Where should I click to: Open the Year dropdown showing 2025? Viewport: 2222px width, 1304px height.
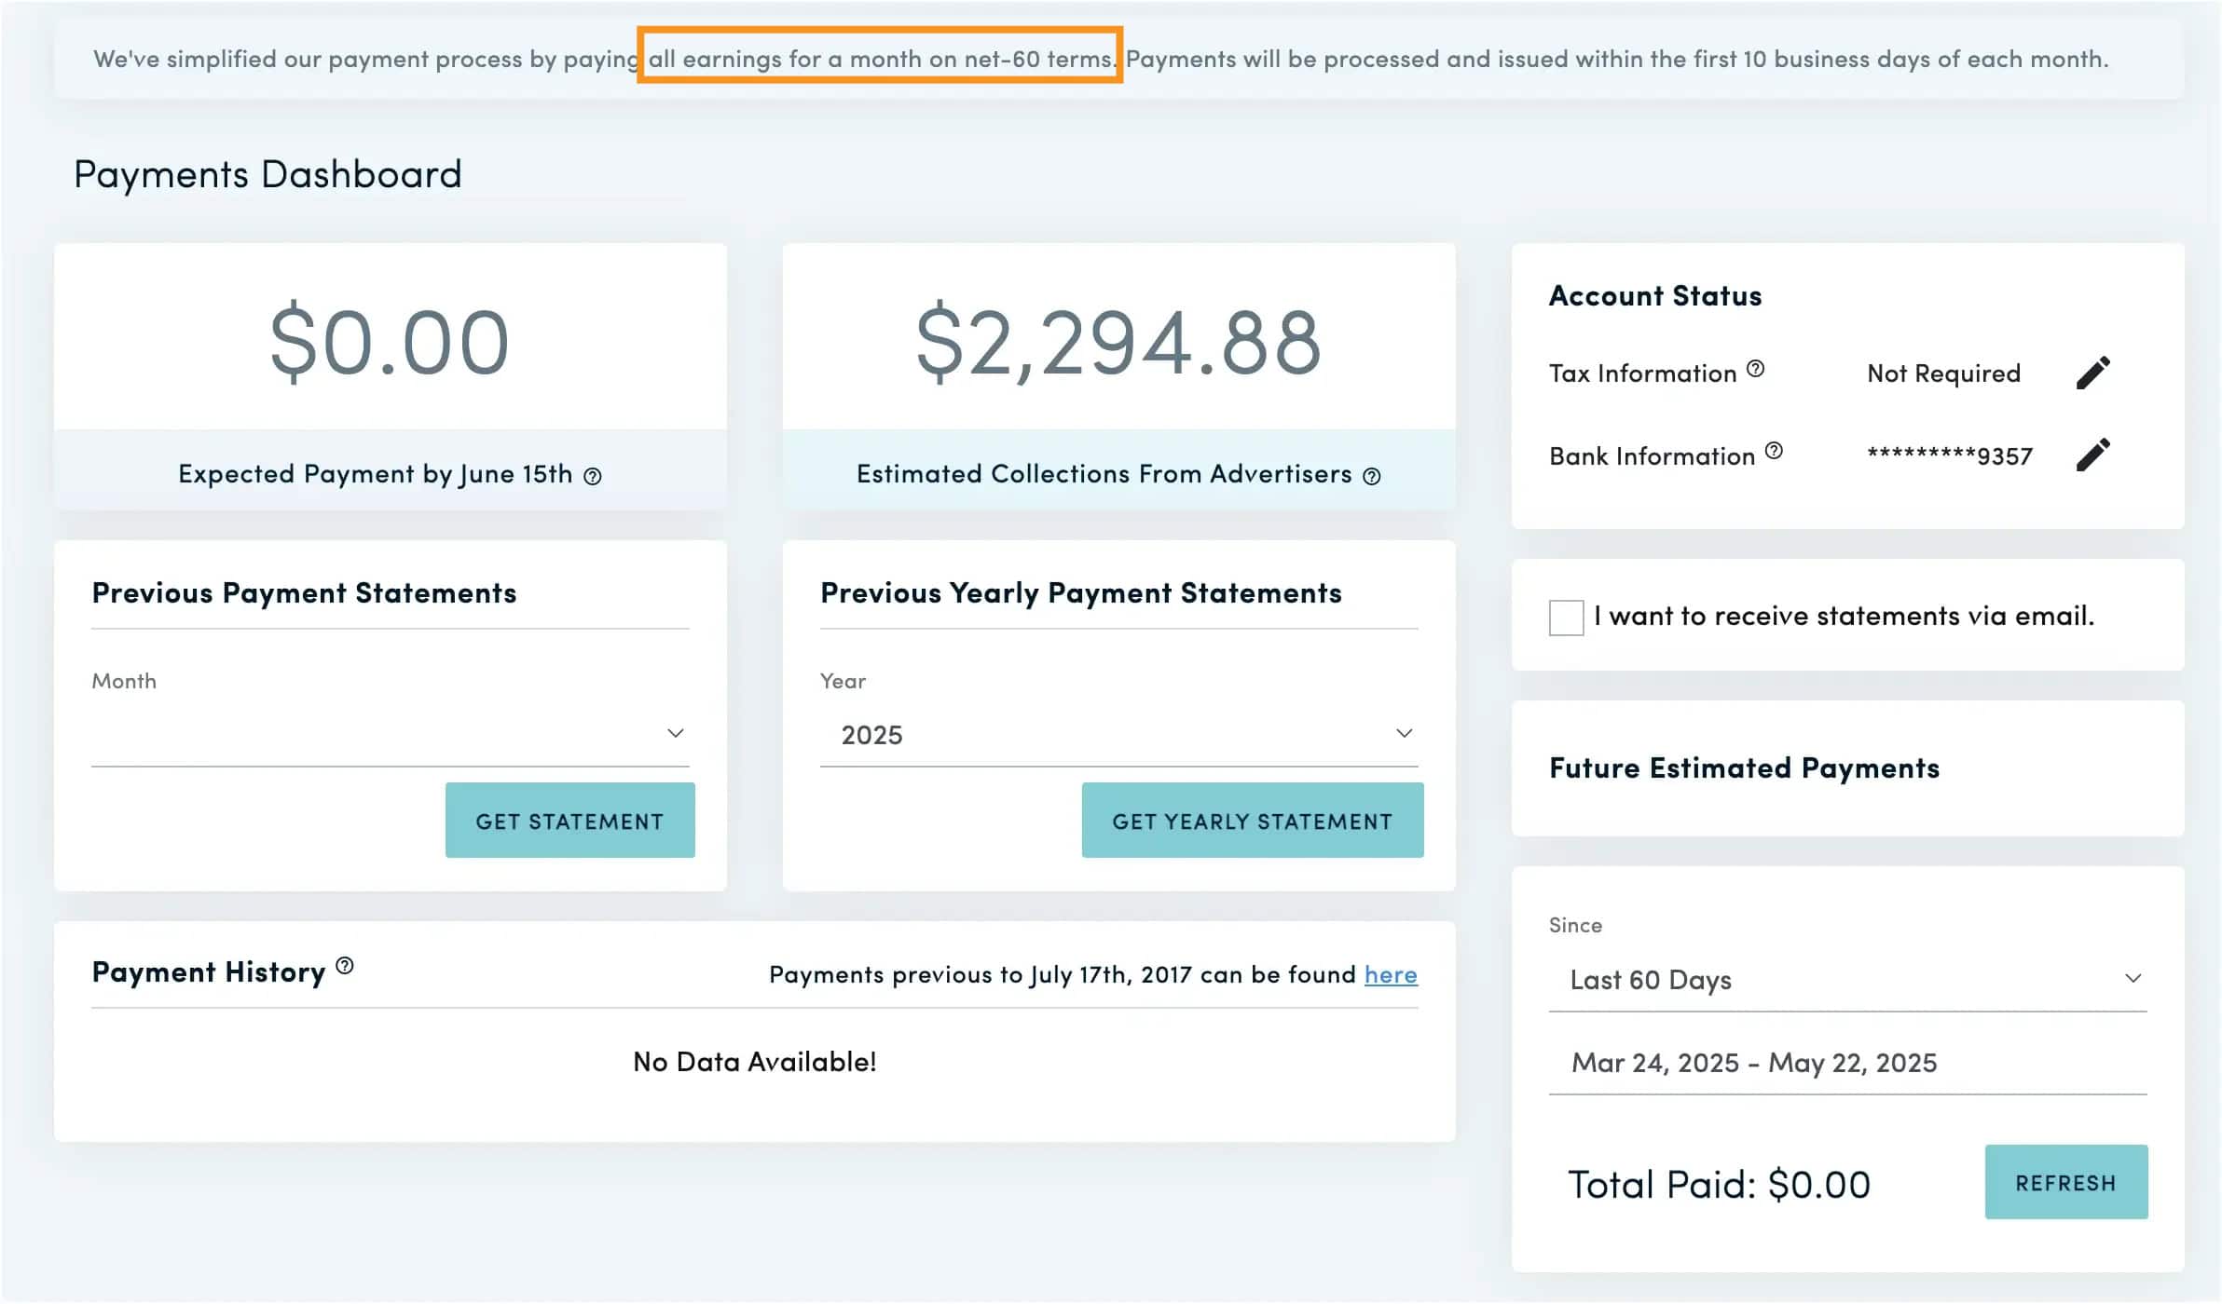click(x=1118, y=734)
